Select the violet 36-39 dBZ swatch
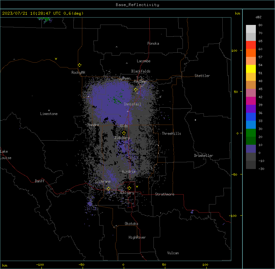 tap(251, 109)
